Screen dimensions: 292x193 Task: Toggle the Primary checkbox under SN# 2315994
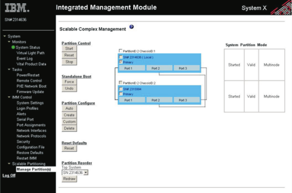(x=121, y=94)
